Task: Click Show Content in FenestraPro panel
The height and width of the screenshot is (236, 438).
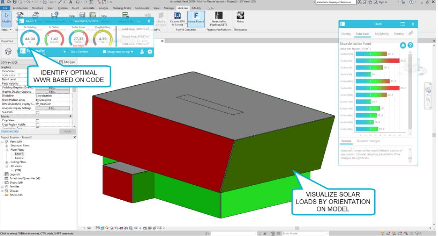Action: pyautogui.click(x=79, y=52)
